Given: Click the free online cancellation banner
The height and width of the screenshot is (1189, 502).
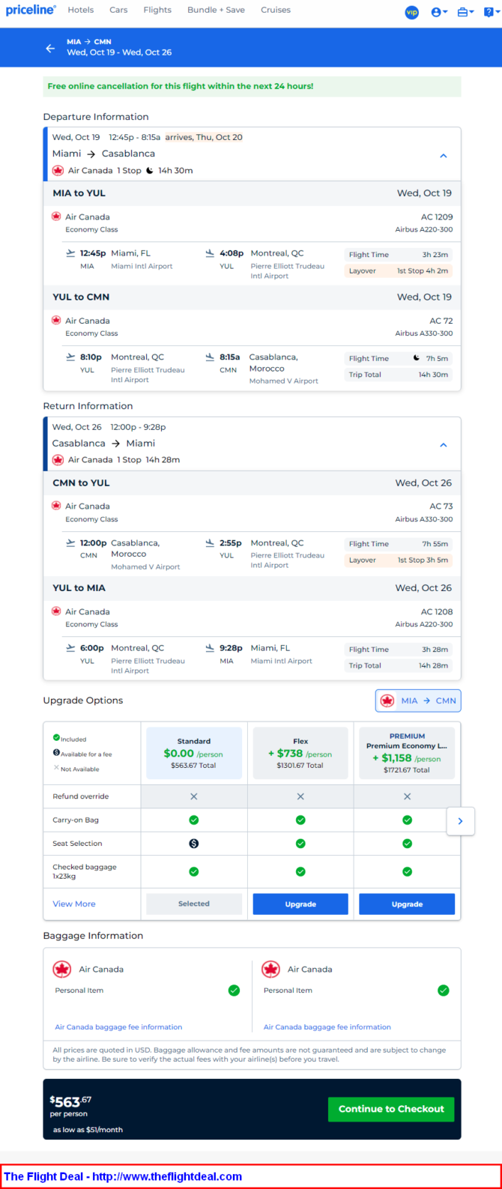Looking at the screenshot, I should pos(252,86).
